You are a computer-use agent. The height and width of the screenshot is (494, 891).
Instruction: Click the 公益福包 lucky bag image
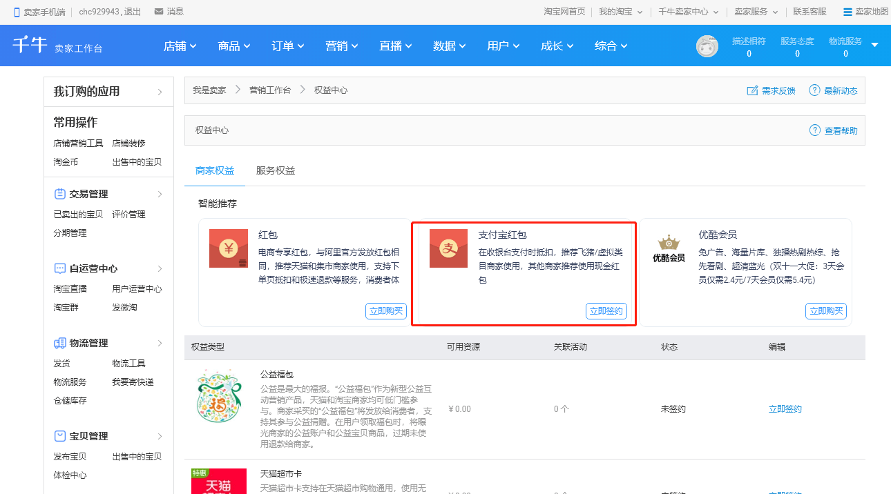[219, 396]
